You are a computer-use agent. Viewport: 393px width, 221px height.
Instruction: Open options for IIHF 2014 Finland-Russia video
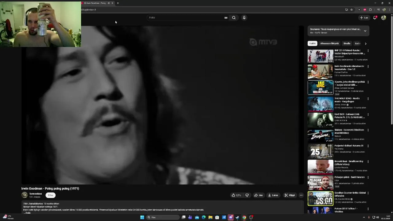point(368,51)
